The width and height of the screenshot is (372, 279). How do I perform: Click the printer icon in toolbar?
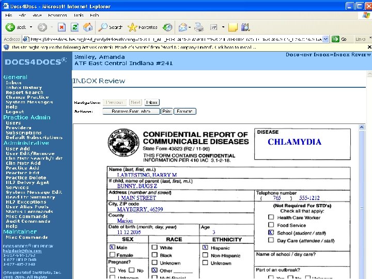[x=199, y=27]
